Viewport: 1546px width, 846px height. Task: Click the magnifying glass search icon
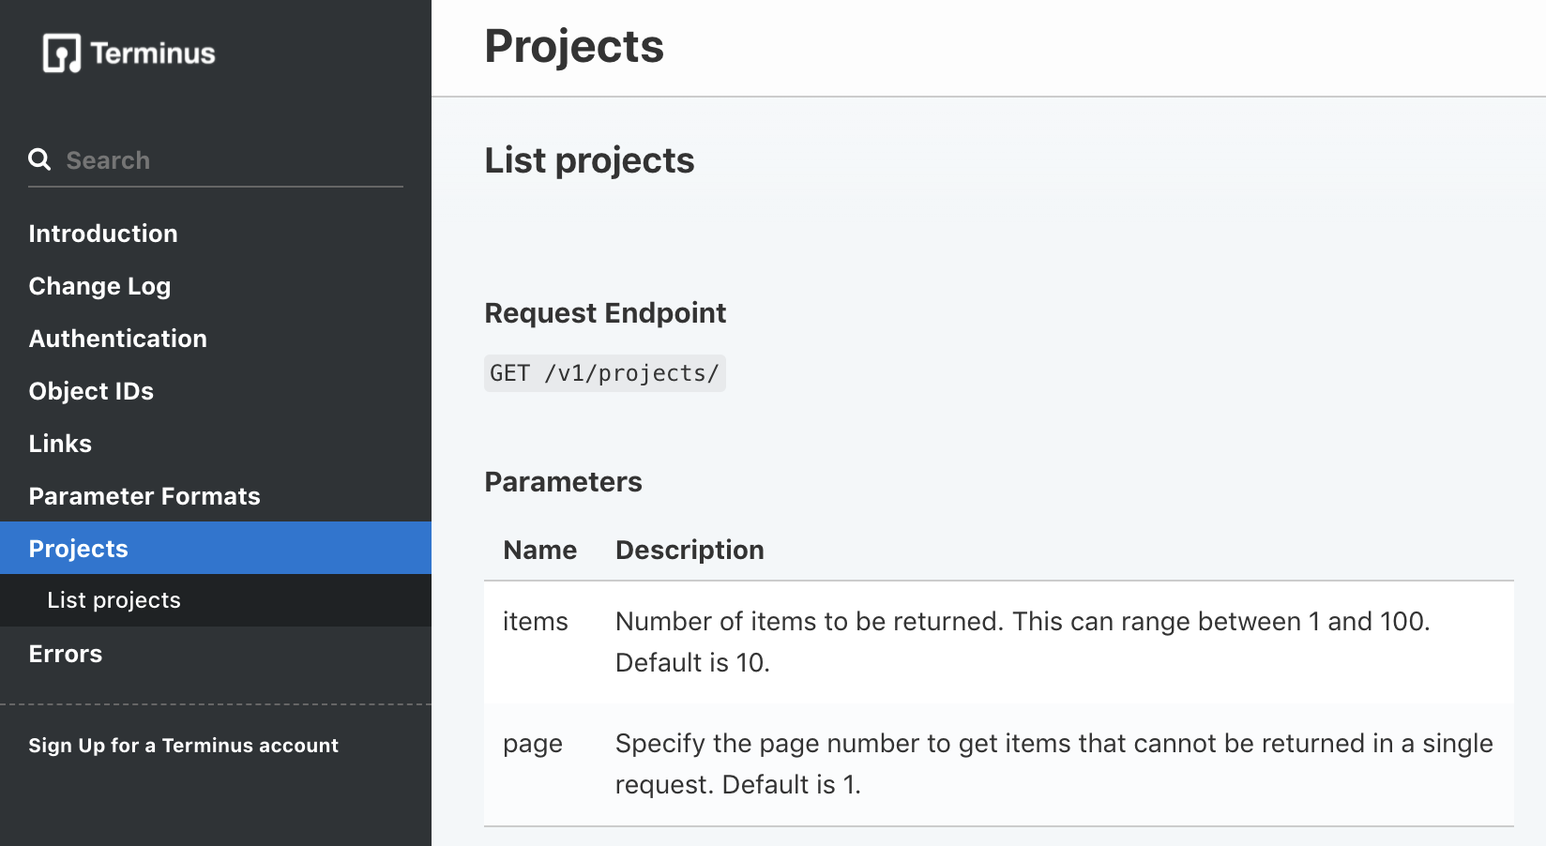tap(39, 159)
